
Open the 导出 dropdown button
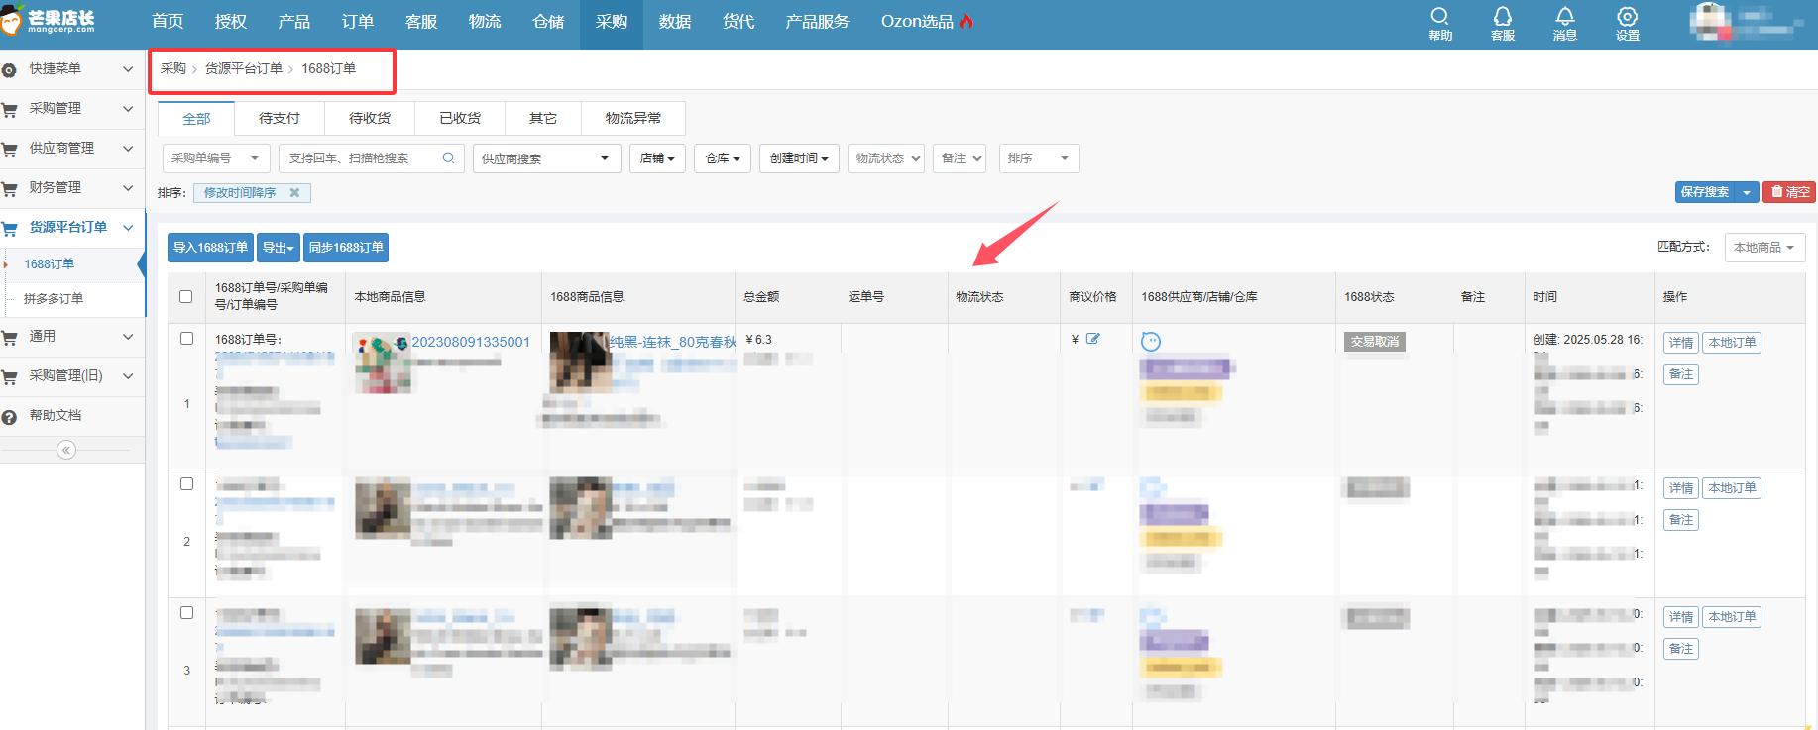[279, 248]
